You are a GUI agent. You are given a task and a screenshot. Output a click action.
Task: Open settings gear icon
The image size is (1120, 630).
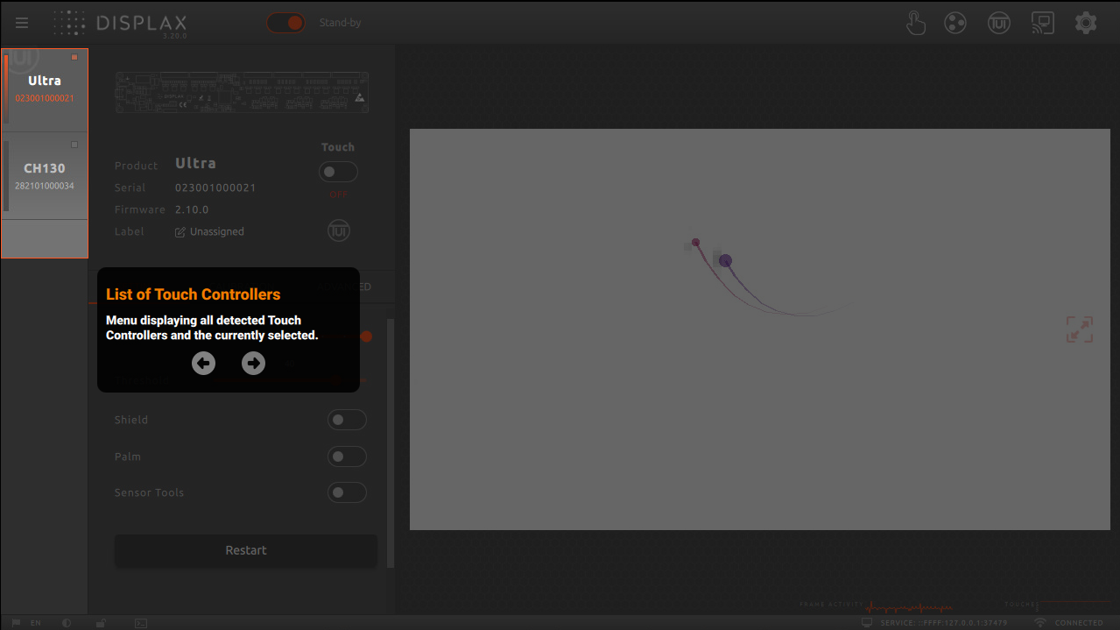[1086, 23]
